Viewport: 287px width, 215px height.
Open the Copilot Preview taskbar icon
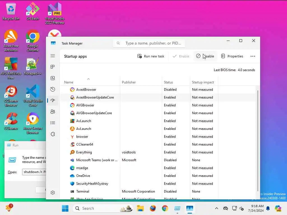point(278,208)
